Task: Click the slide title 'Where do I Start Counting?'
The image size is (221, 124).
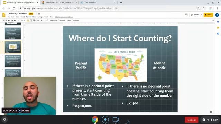Action: click(120, 38)
